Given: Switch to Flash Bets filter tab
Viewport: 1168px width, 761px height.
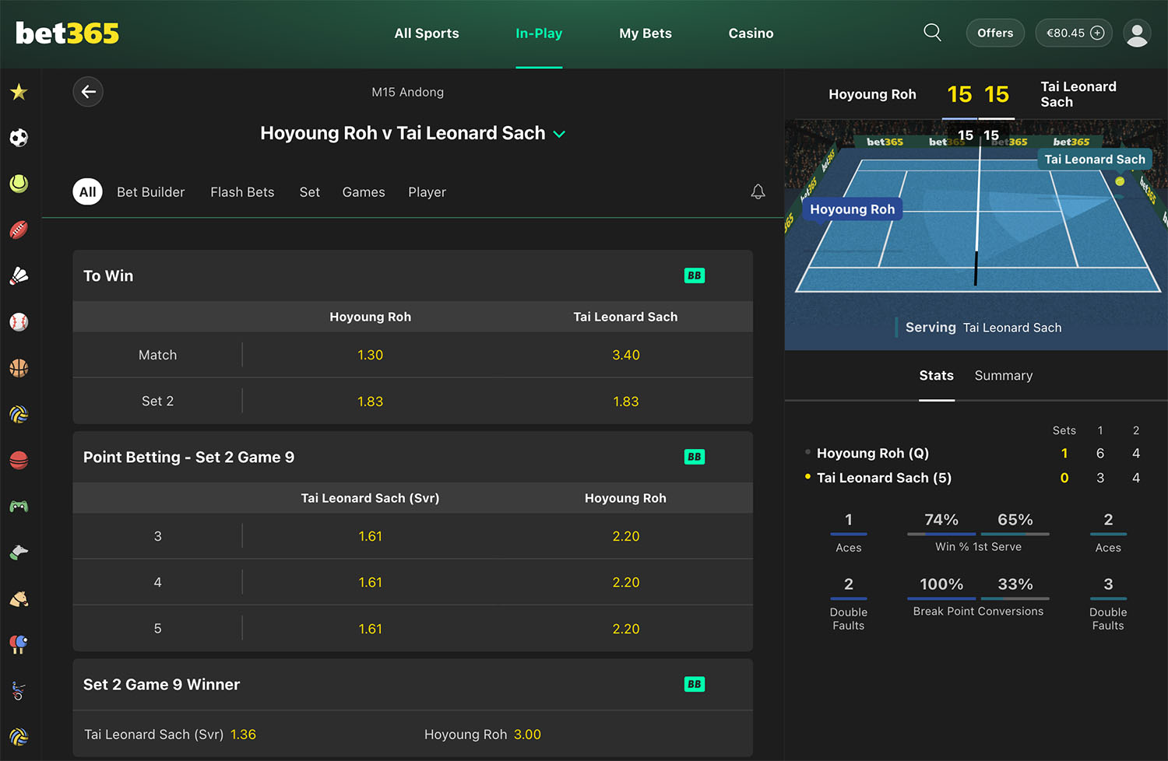Looking at the screenshot, I should 242,192.
